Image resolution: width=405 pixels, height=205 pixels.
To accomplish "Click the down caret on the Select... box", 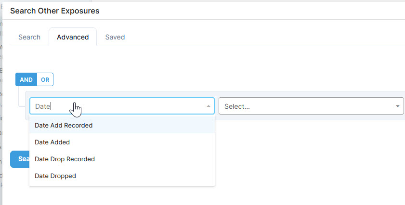I will pos(398,106).
